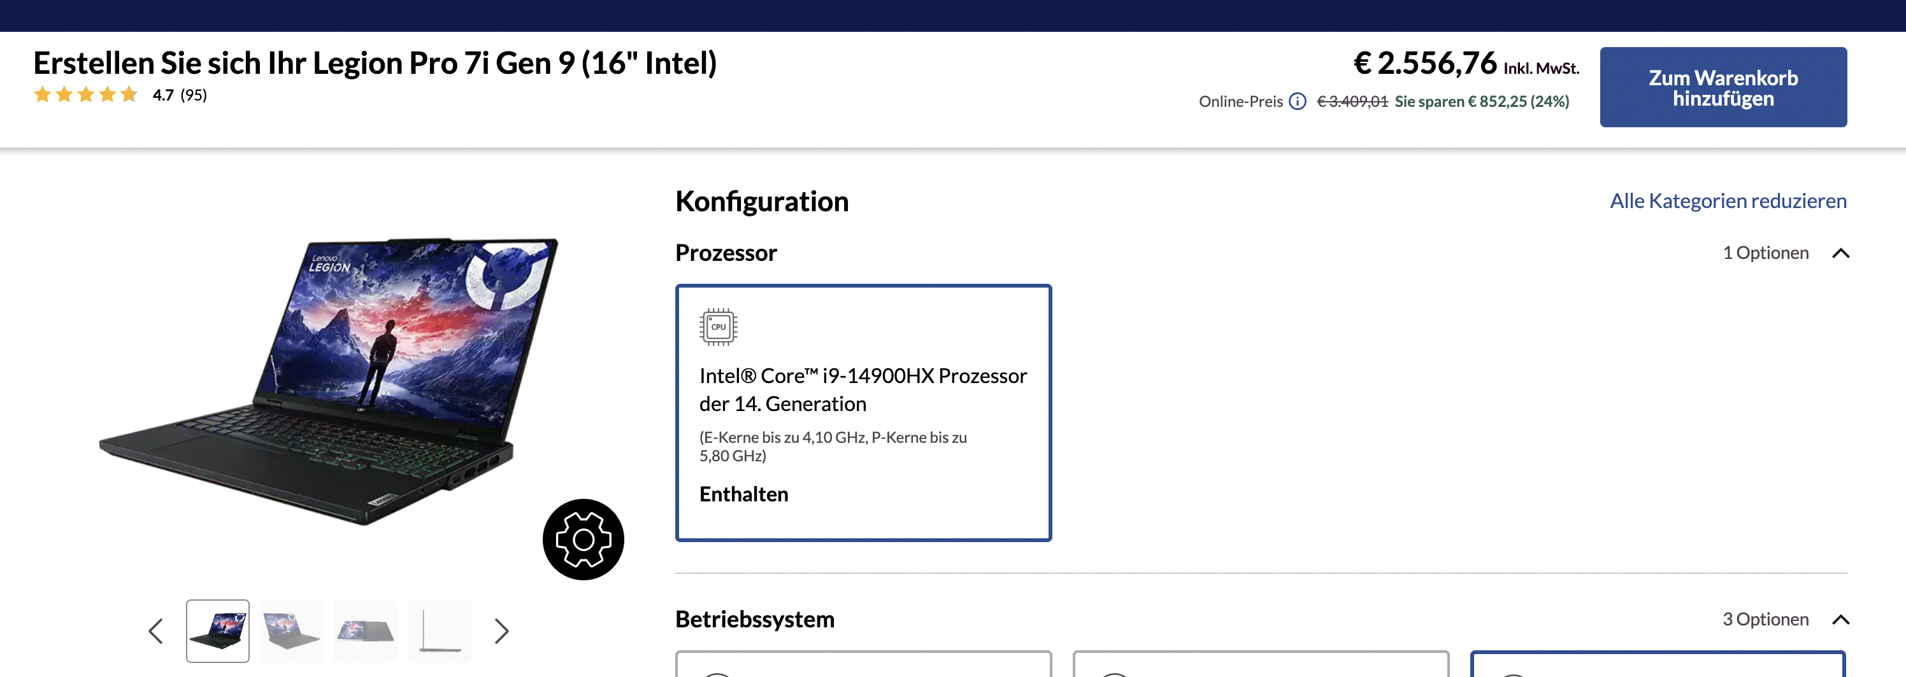Viewport: 1906px width, 677px height.
Task: Click Alle Kategorien reduzieren link
Action: coord(1728,201)
